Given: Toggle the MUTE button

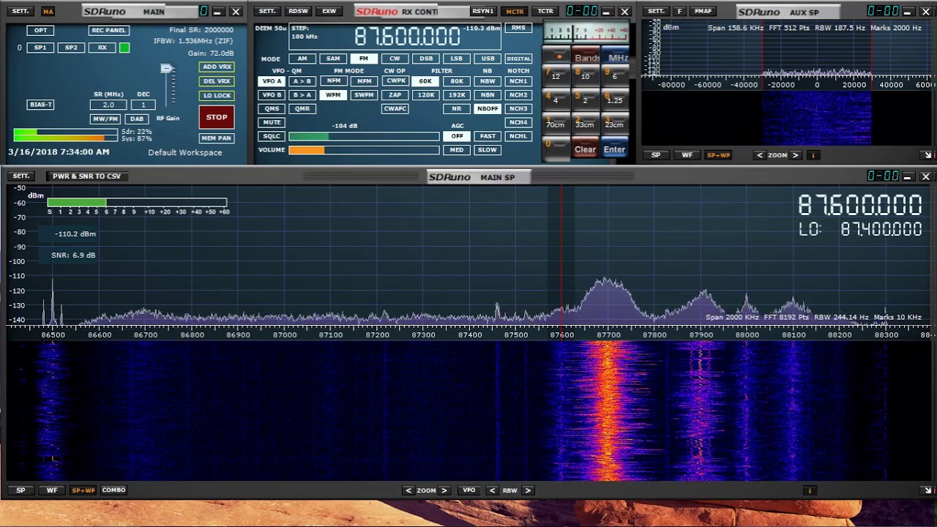Looking at the screenshot, I should click(x=272, y=122).
